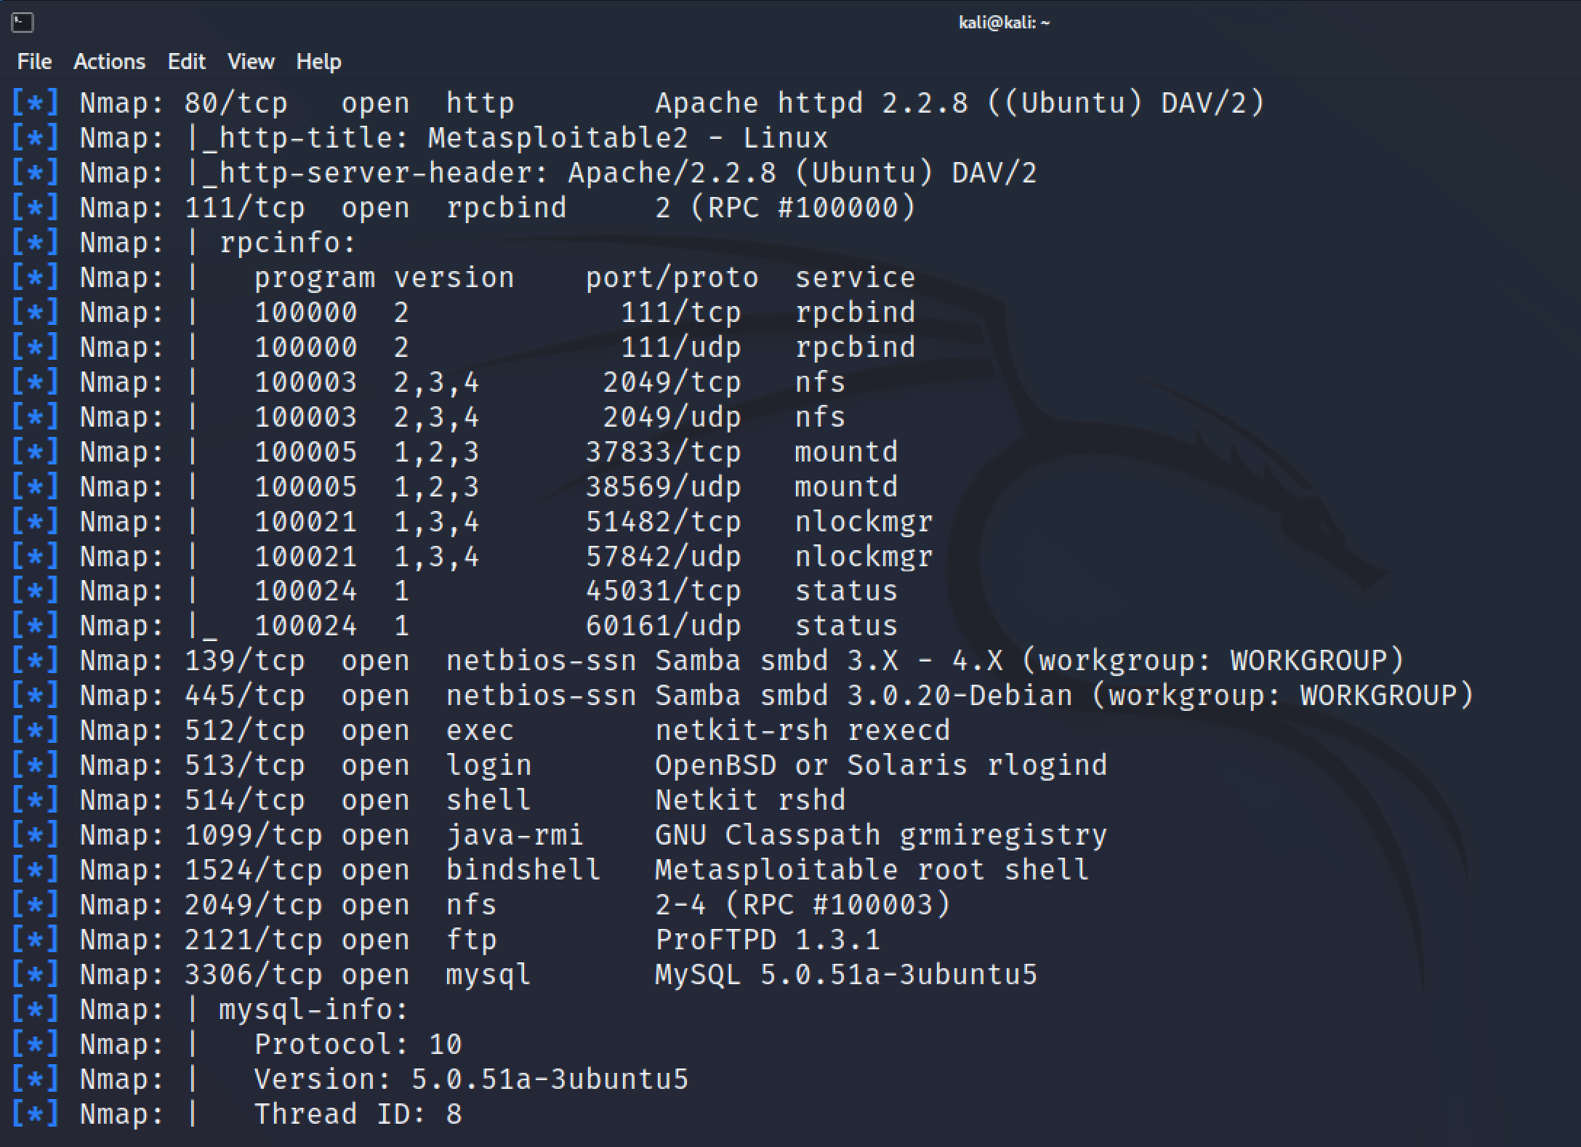Open the File menu

click(34, 62)
